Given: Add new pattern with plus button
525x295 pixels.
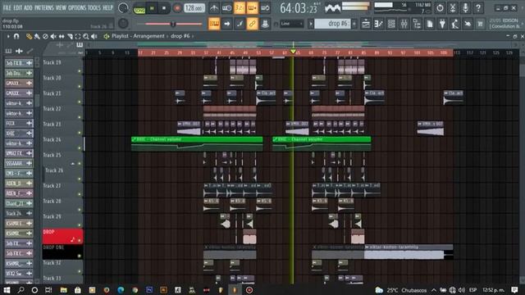Looking at the screenshot, I should coord(354,24).
